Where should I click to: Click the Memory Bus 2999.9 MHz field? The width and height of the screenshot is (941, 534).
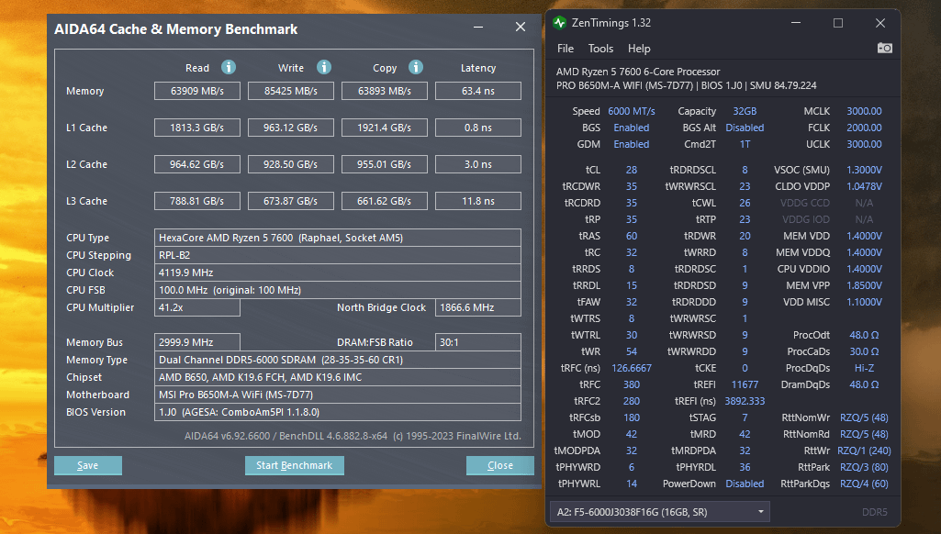coord(196,342)
